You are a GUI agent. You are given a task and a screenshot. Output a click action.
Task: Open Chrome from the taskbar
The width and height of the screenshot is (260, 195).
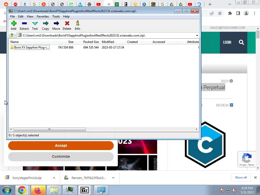[22, 190]
